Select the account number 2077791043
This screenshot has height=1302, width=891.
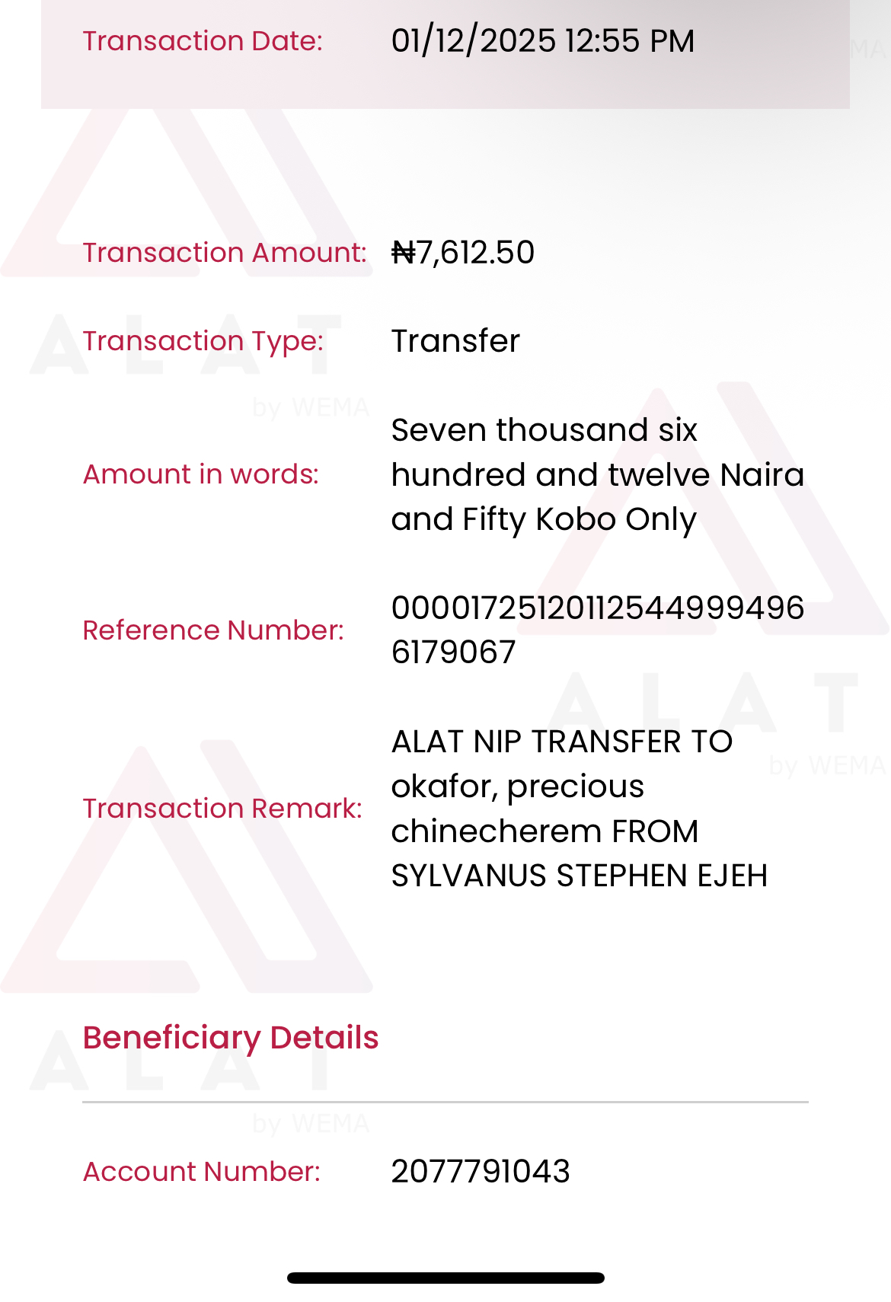(x=481, y=1172)
